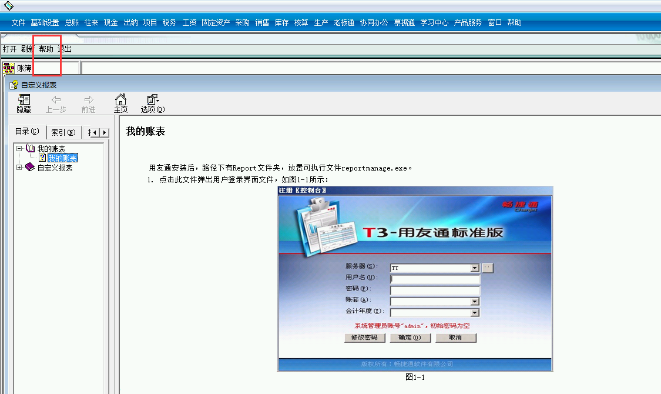Expand the 自定义报表 tree node
The image size is (661, 394).
[19, 168]
